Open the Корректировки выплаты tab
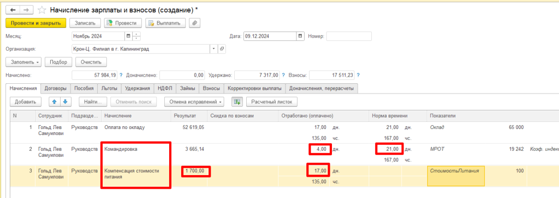 [x=255, y=89]
